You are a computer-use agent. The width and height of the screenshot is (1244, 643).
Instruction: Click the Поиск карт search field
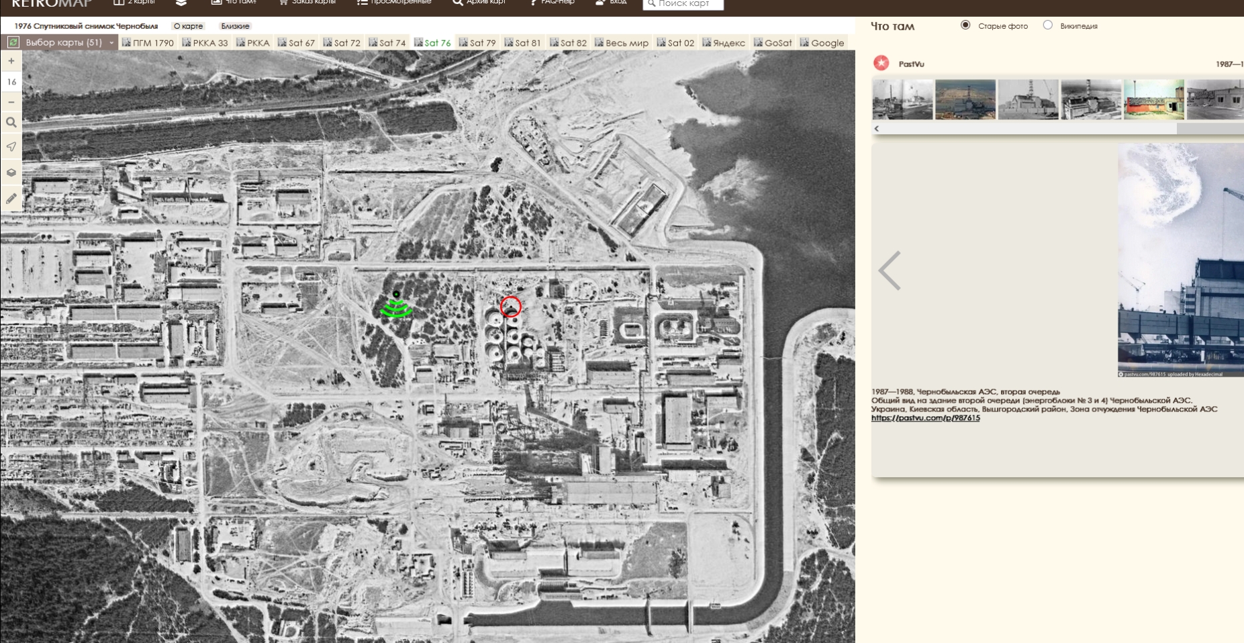coord(683,4)
